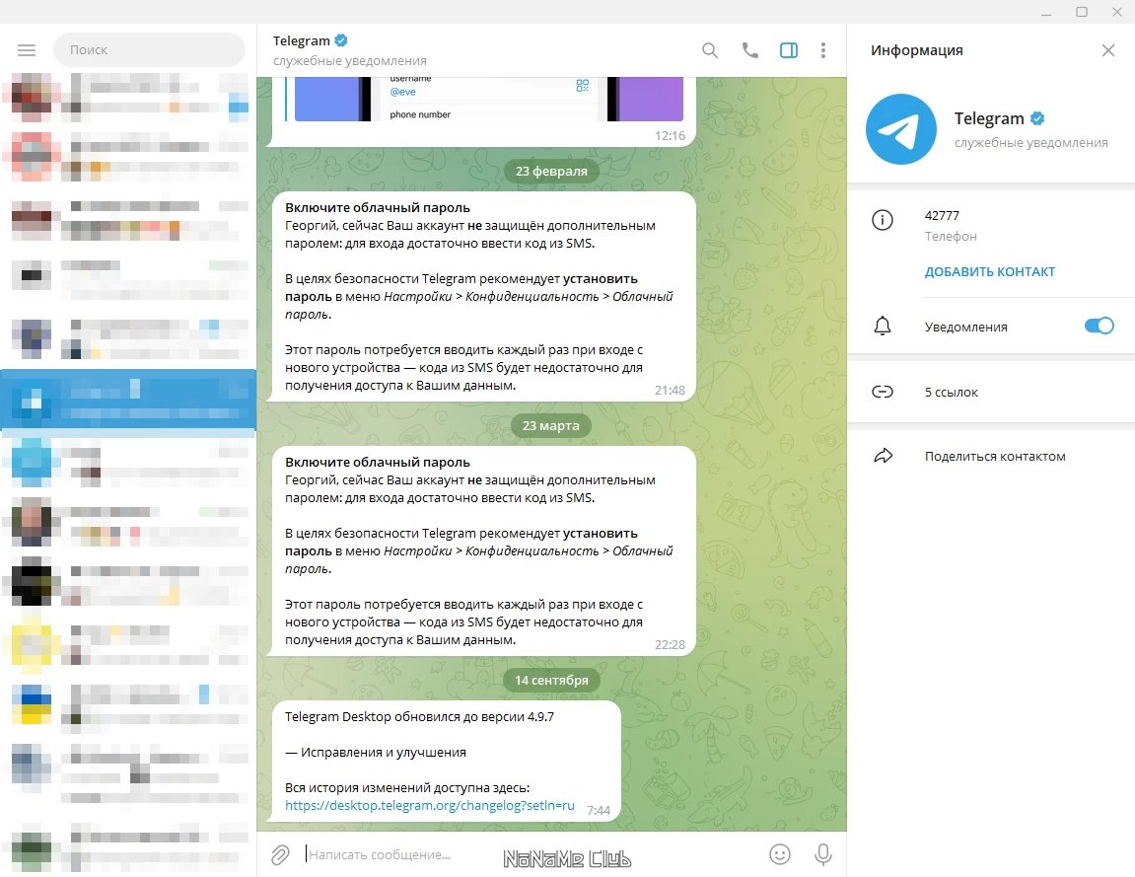Toggle the info side panel
Viewport: 1135px width, 877px height.
pyautogui.click(x=789, y=49)
